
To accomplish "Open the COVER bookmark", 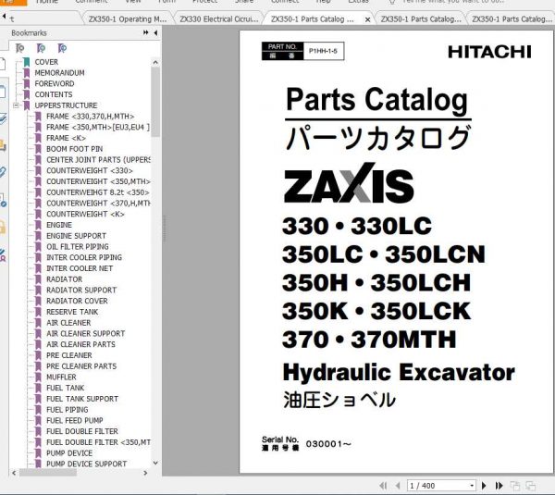I will [x=46, y=62].
